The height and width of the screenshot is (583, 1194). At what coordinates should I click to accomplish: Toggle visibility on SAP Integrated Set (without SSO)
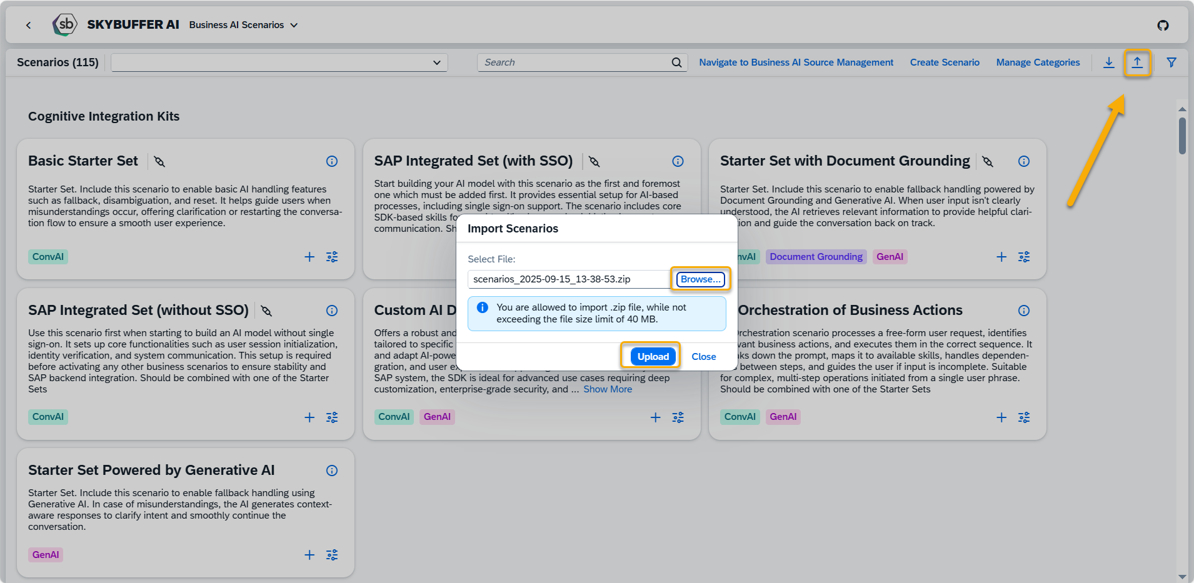(266, 311)
